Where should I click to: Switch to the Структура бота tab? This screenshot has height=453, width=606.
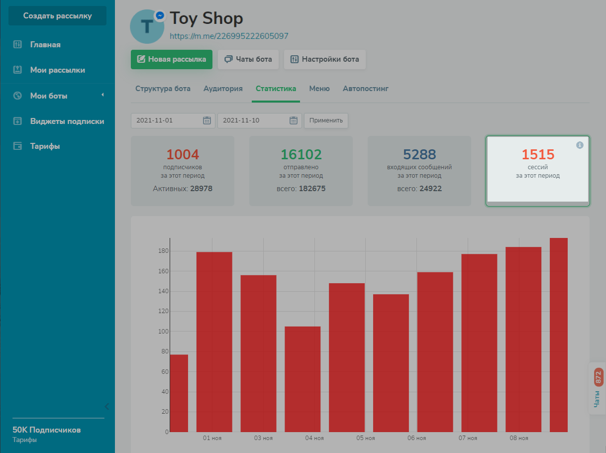(163, 89)
